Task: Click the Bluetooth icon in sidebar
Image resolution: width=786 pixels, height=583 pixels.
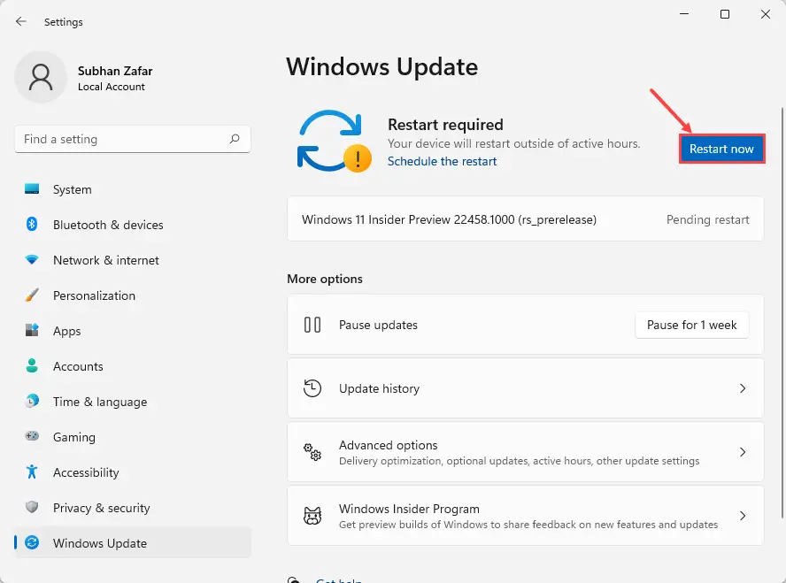Action: [x=32, y=224]
